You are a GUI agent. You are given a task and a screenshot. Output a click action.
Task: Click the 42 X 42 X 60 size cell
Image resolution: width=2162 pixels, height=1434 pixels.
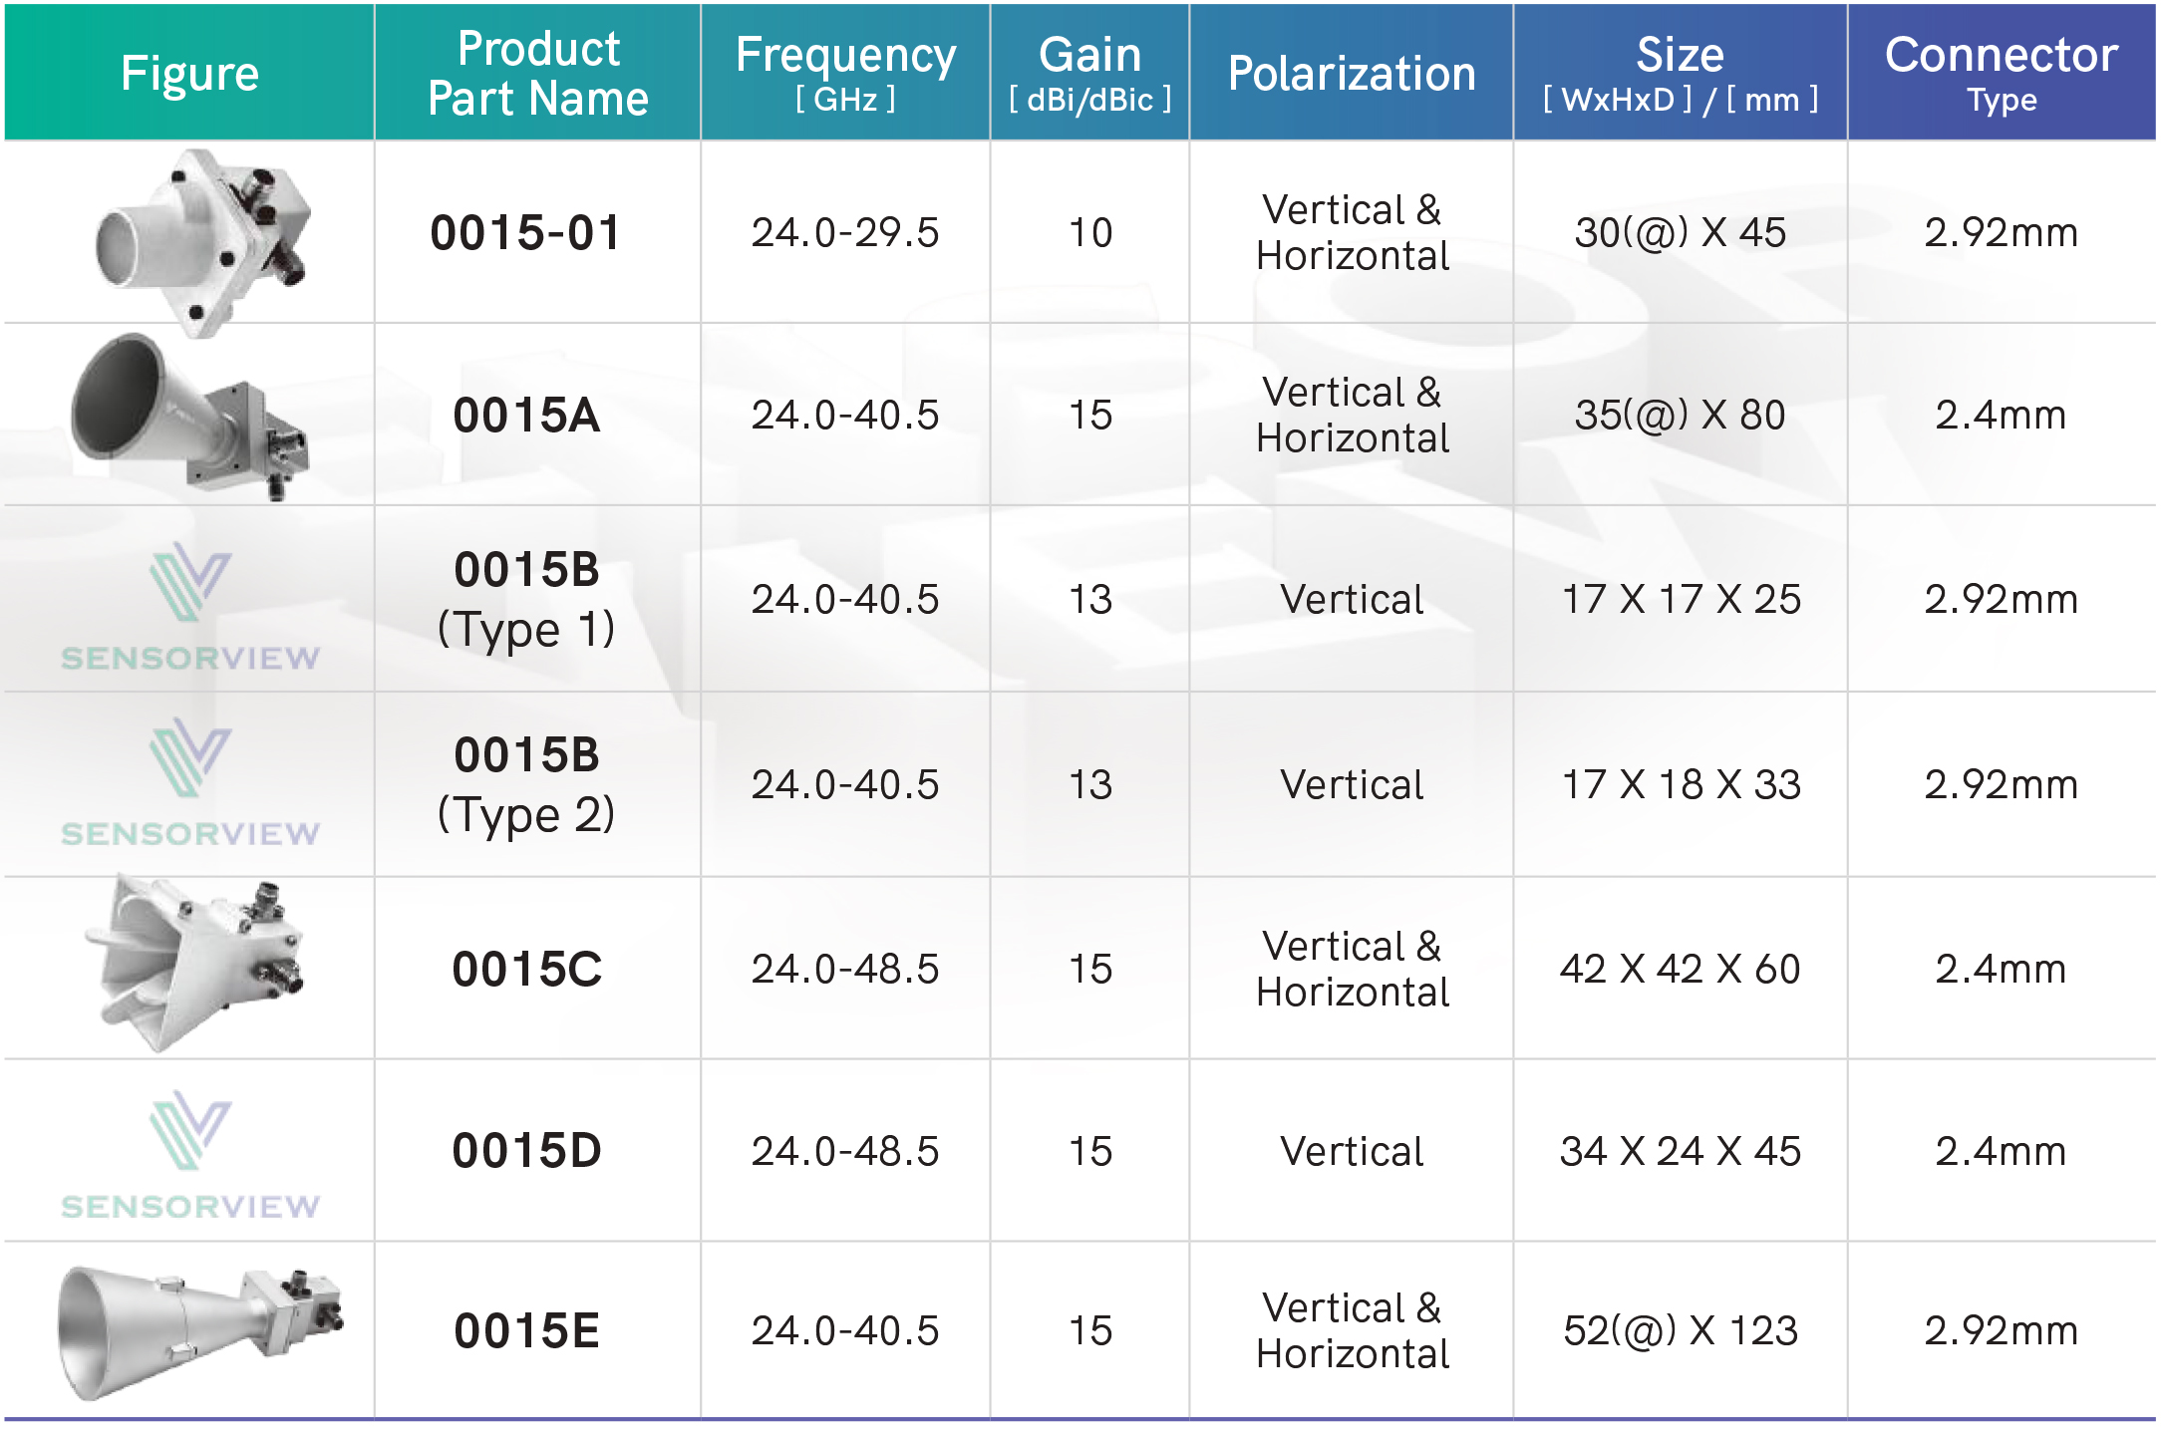tap(1681, 969)
